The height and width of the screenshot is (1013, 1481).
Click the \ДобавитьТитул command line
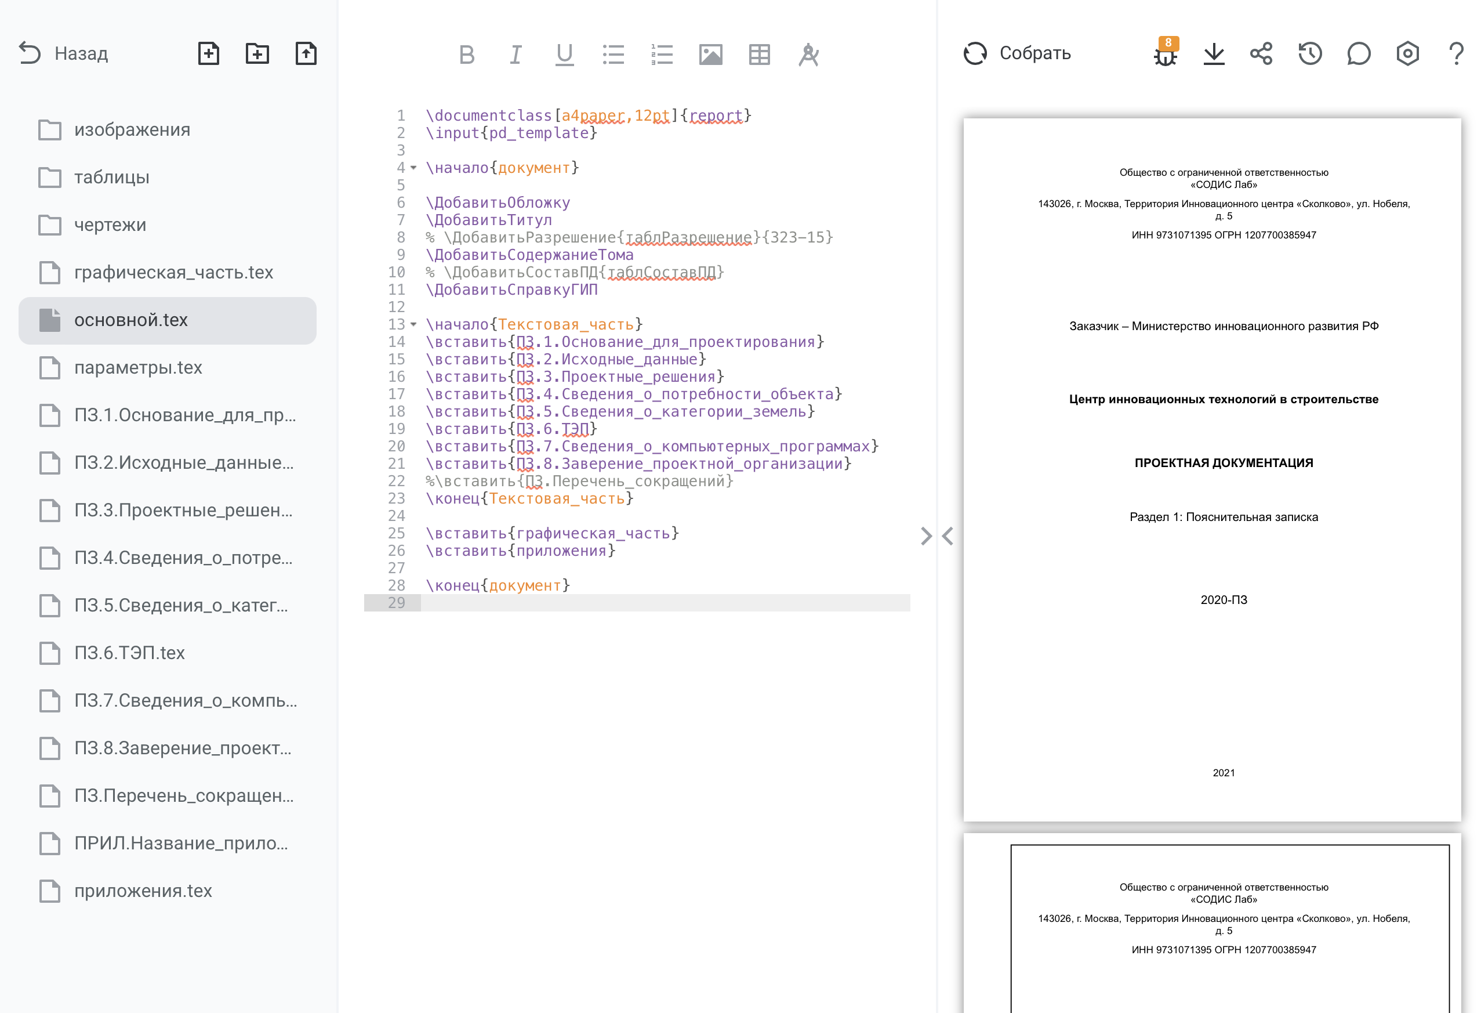489,220
